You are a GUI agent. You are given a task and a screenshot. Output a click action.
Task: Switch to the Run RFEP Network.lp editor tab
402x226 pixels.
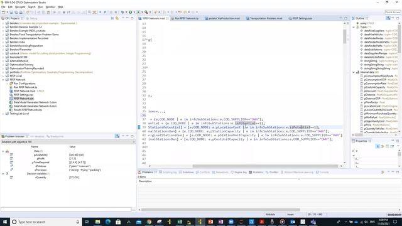pos(187,18)
